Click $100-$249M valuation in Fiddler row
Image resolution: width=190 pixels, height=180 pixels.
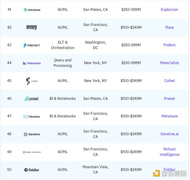coord(131,170)
